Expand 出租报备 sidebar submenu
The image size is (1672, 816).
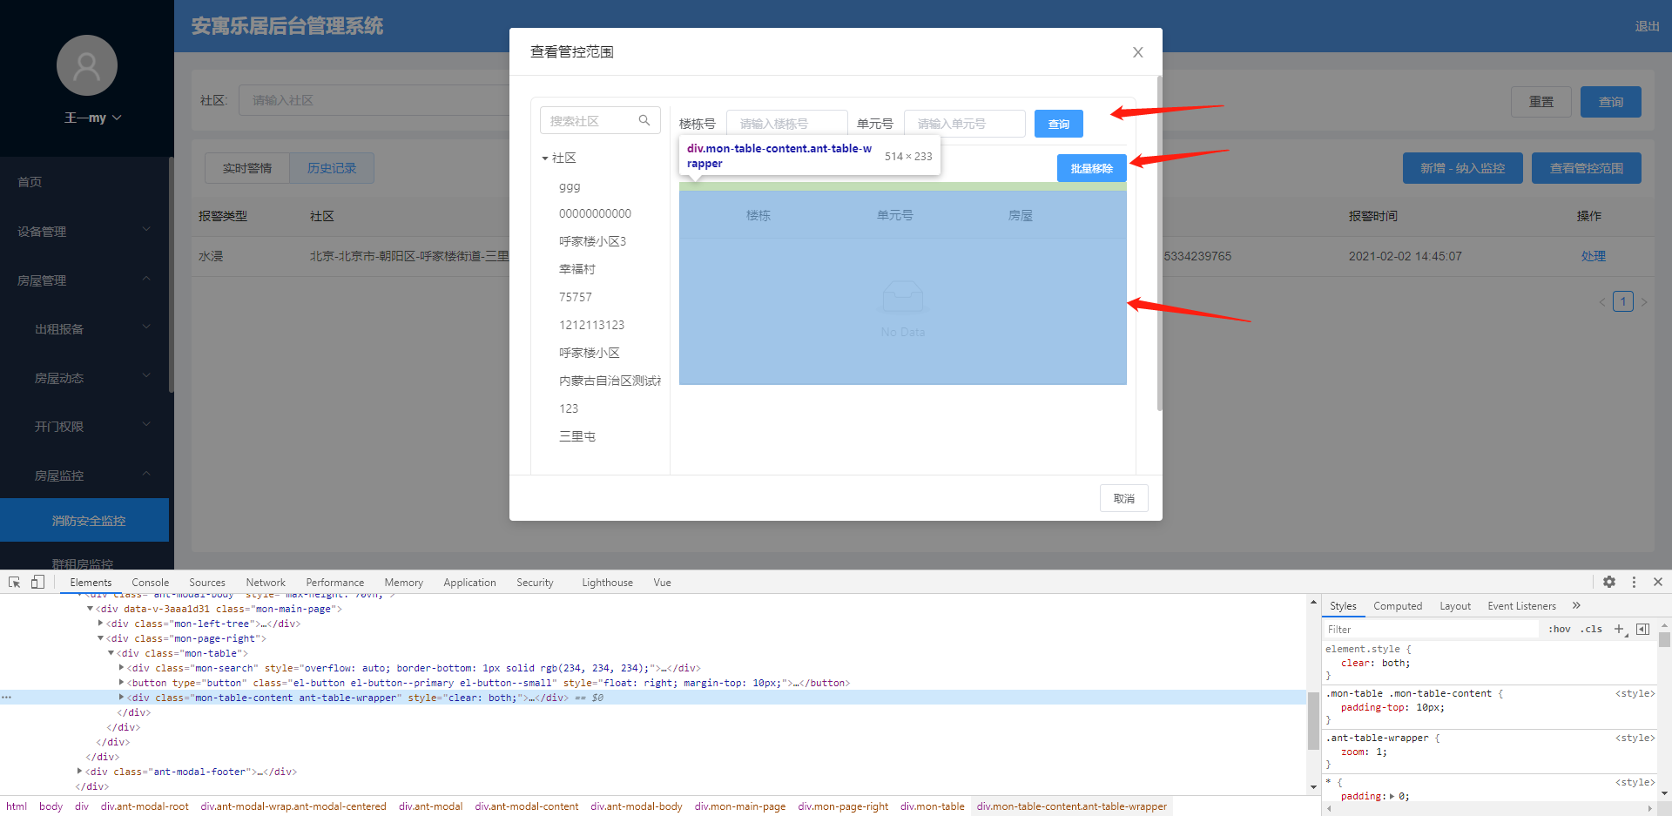coord(84,328)
